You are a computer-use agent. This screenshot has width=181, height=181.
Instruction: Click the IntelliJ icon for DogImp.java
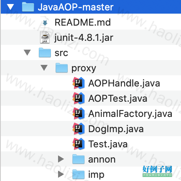(x=78, y=129)
